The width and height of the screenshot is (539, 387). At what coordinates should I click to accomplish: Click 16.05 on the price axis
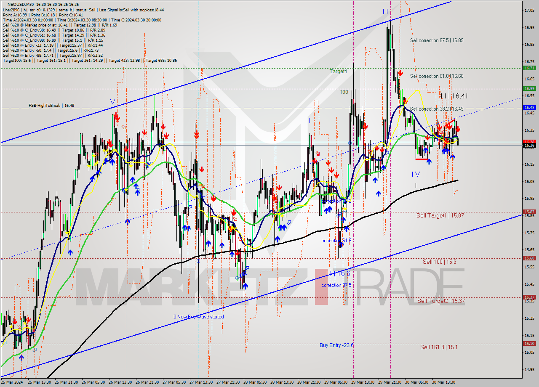tap(529, 181)
